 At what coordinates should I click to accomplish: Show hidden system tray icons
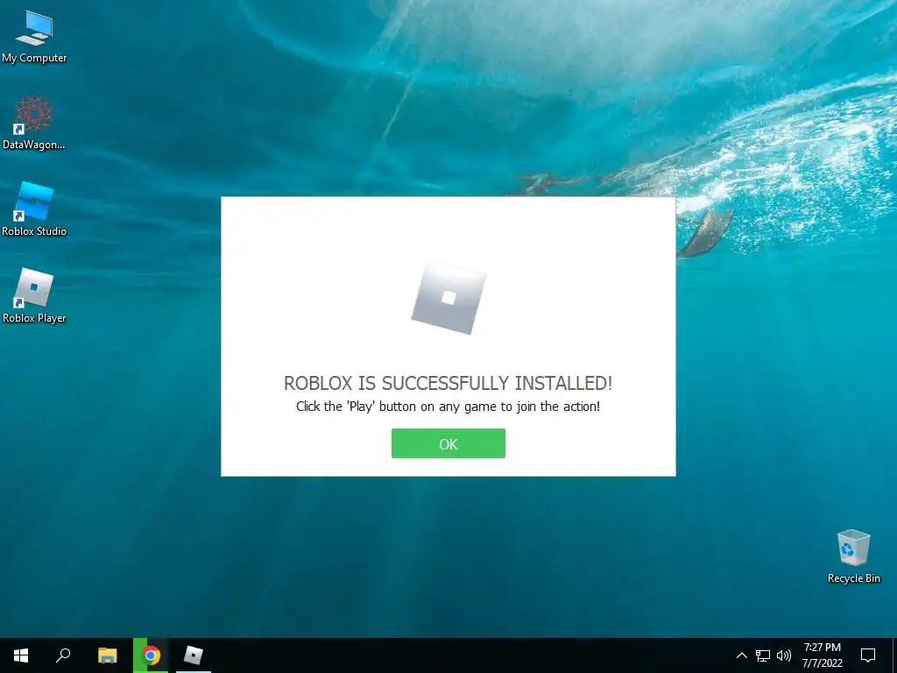(x=741, y=655)
